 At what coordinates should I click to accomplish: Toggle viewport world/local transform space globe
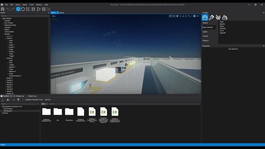click(x=194, y=16)
